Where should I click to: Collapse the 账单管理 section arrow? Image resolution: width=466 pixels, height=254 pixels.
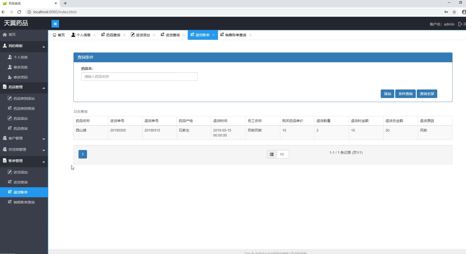point(44,161)
